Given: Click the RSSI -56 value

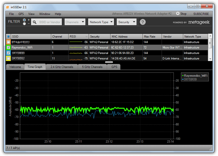Looking at the screenshot, I should click(x=86, y=42).
